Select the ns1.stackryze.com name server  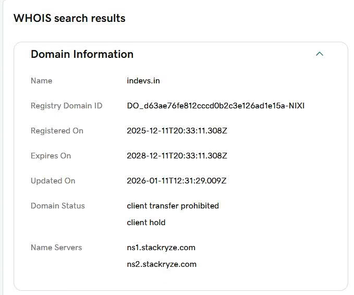click(161, 248)
